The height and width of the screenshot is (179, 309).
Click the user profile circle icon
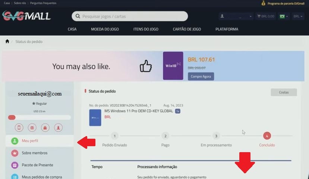58,128
